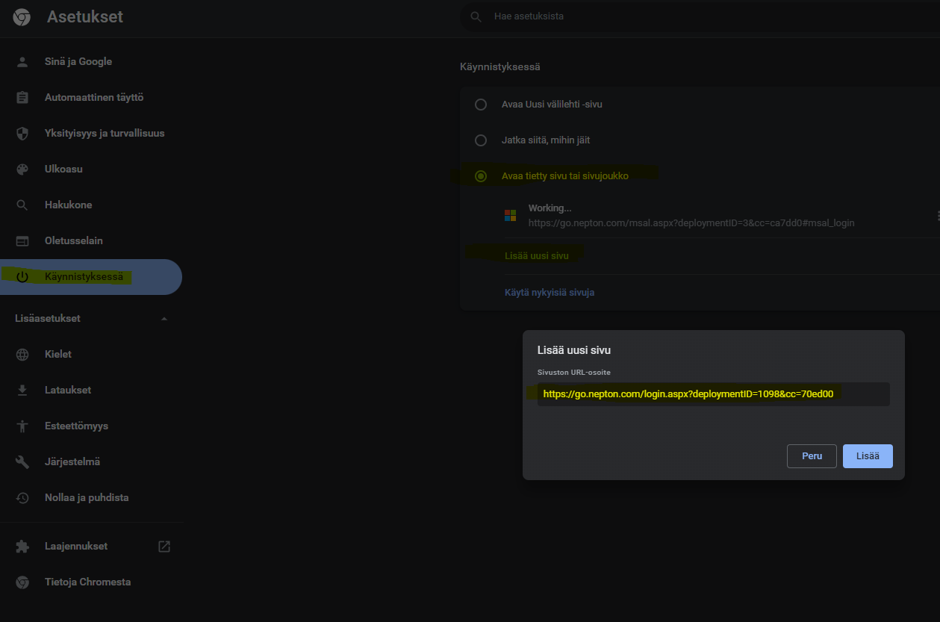The width and height of the screenshot is (940, 622).
Task: Select the Avaa Uusi välilehti -sivu radio button
Action: click(x=481, y=105)
